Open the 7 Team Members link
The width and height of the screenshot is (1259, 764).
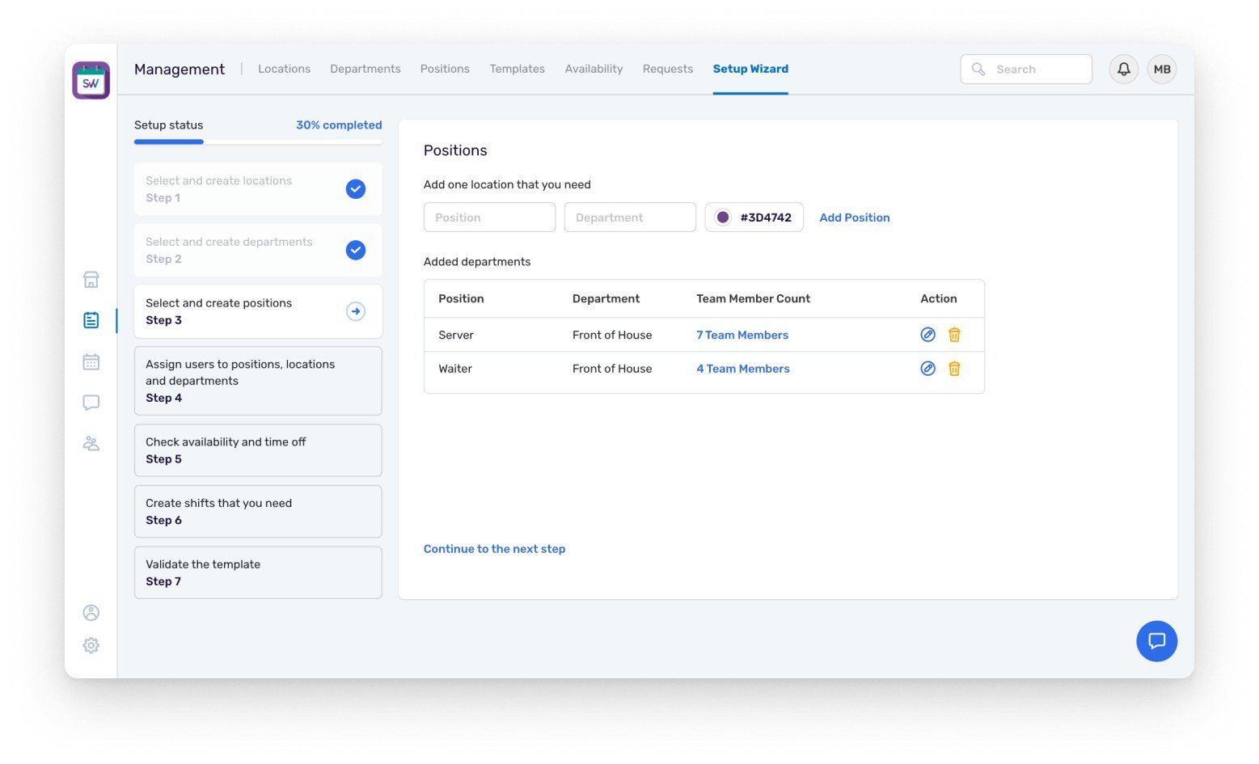point(742,335)
